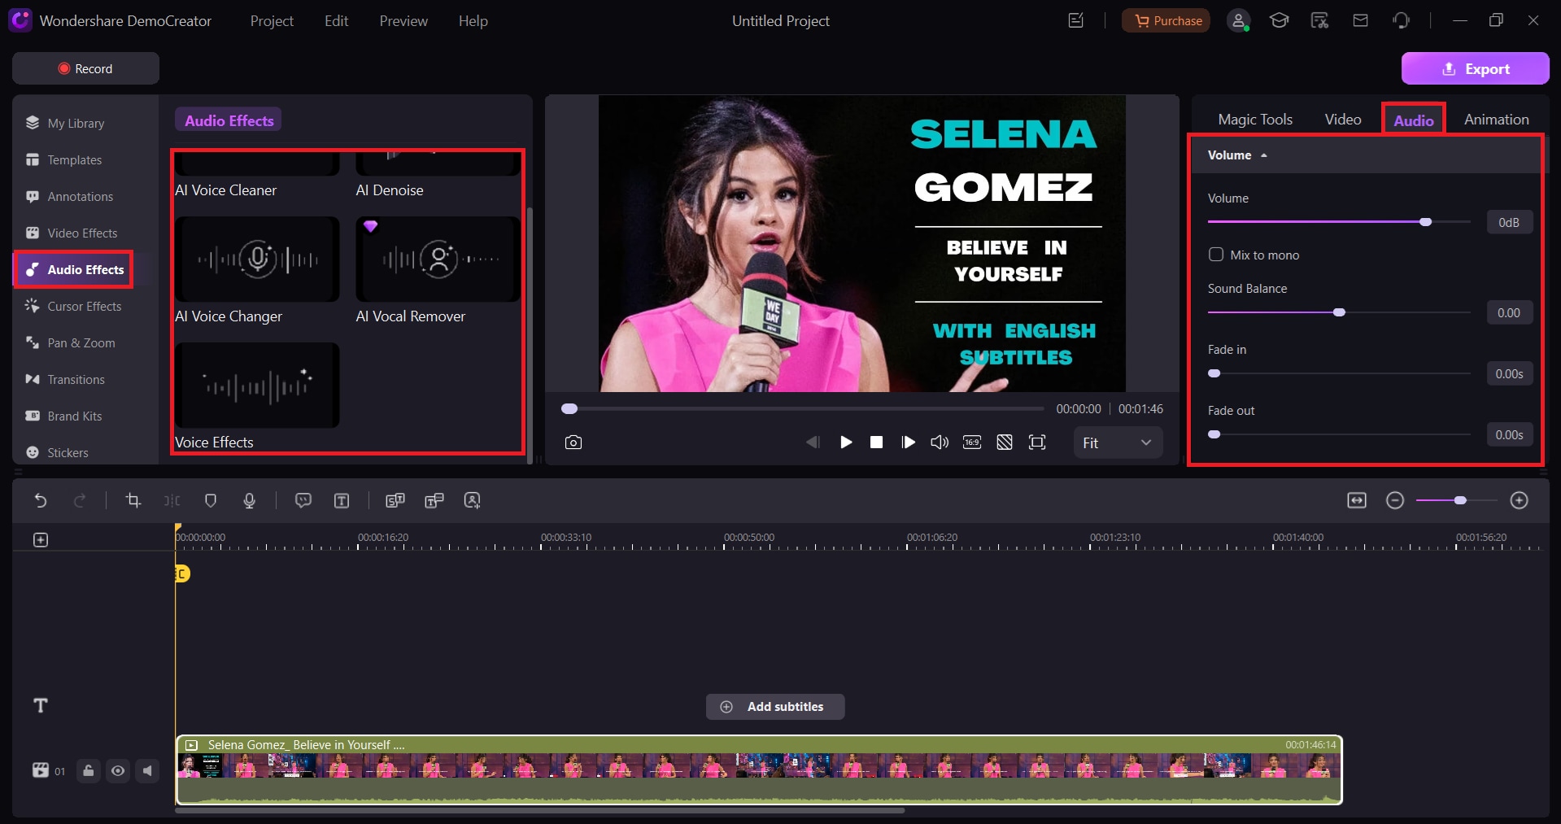The height and width of the screenshot is (824, 1561).
Task: Start voiceover with microphone icon
Action: [250, 500]
